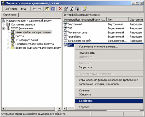Toggle the show/hide console tree icon
Screen dimensions: 145x117
click(x=53, y=9)
